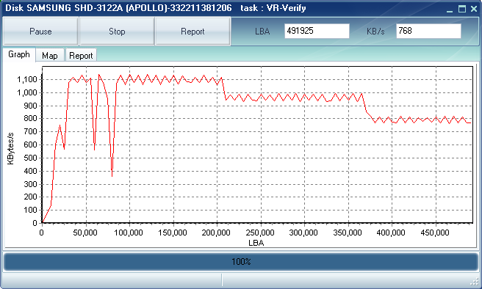Click the '100,000' x-axis value
Screen dimensions: 482x289
point(129,233)
